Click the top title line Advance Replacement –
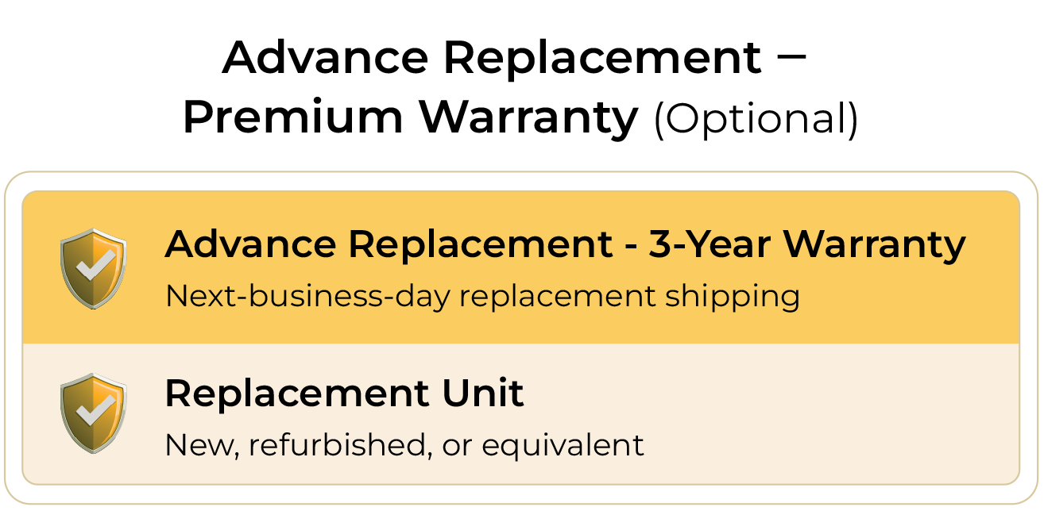This screenshot has width=1044, height=530. point(515,57)
